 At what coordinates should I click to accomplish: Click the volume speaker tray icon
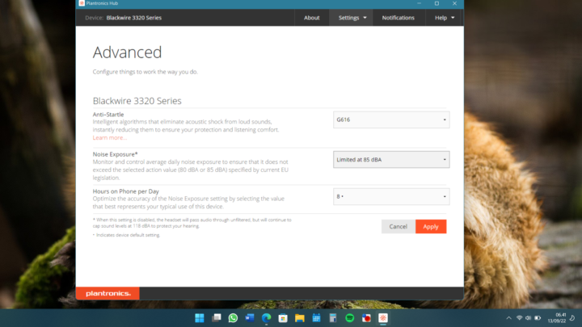click(x=528, y=318)
